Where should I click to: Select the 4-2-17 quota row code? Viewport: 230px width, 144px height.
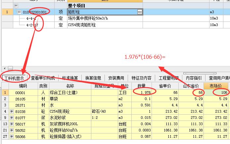point(32,25)
